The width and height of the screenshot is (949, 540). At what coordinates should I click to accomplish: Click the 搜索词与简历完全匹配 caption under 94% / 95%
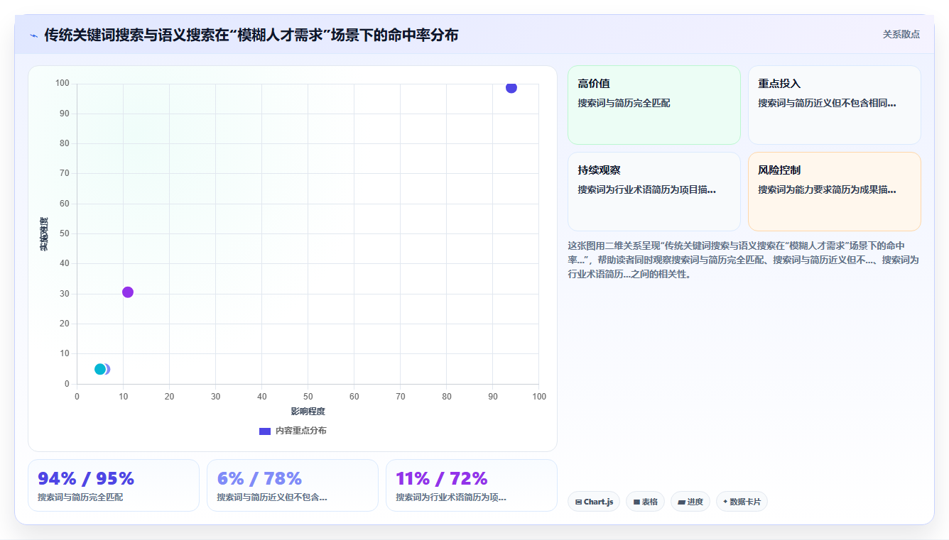click(x=80, y=497)
